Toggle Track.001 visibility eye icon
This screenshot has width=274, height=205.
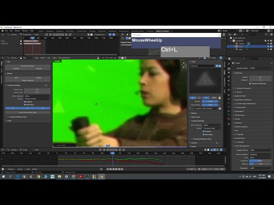pos(217,66)
